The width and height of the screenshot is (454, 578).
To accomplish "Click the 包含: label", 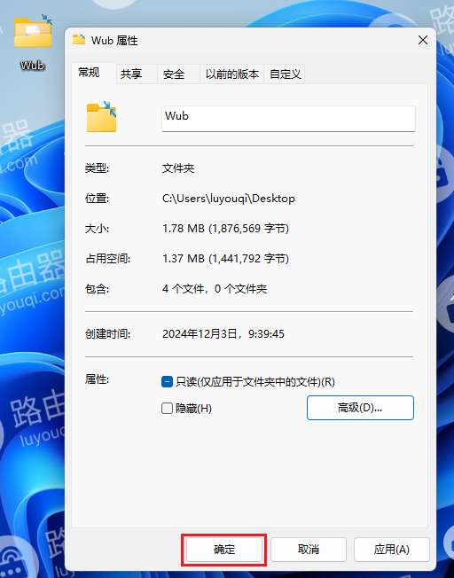I will (x=97, y=289).
